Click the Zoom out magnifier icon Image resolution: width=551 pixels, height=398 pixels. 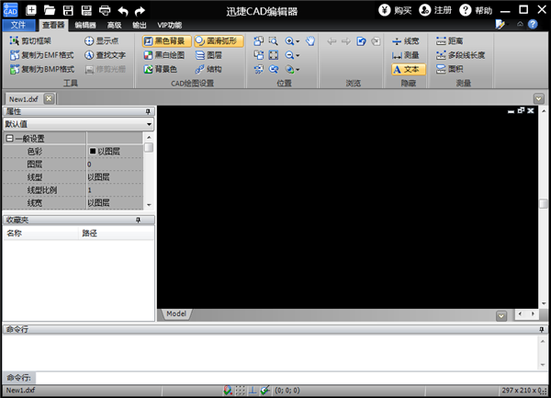[x=289, y=55]
